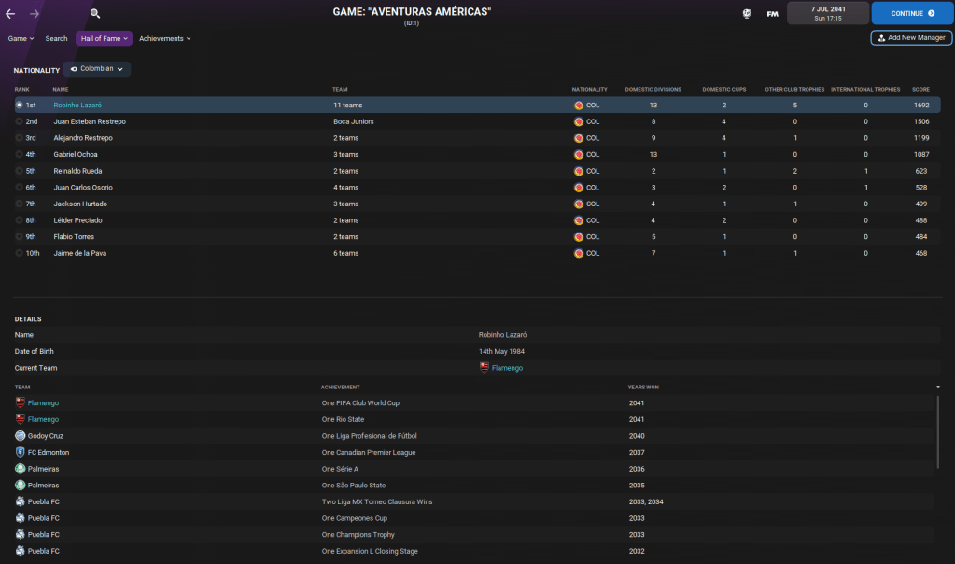
Task: Click Flamengo crest beside Current Team
Action: 484,368
